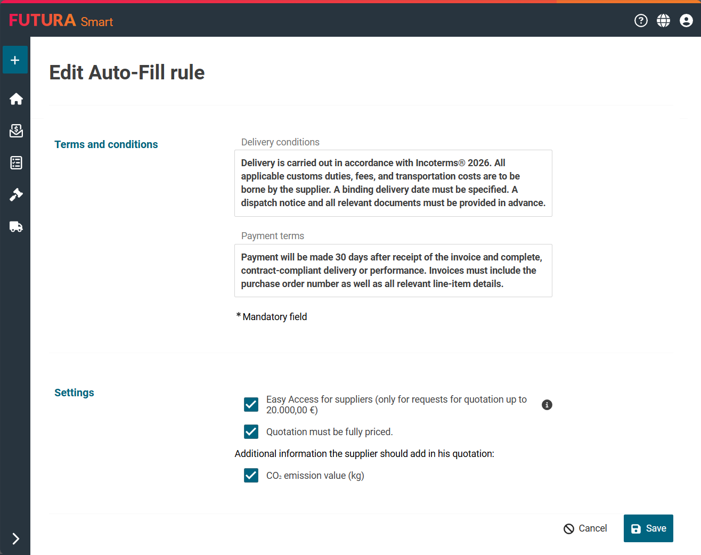
Task: Open the language globe icon
Action: coord(663,21)
